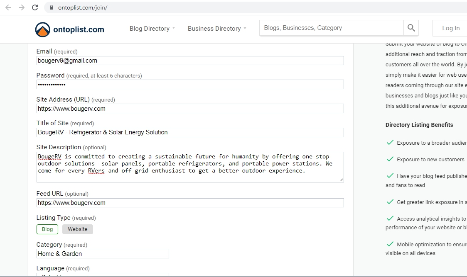Screen dimensions: 467x277
Task: Click the Title of Site field
Action: coord(190,132)
